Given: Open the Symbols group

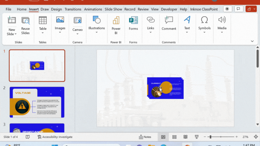Looking at the screenshot, I should click(x=204, y=24).
